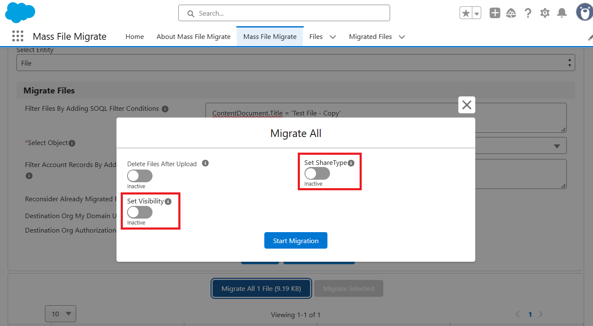This screenshot has width=593, height=326.
Task: Click the Filter Account Records text area
Action: tap(521, 174)
